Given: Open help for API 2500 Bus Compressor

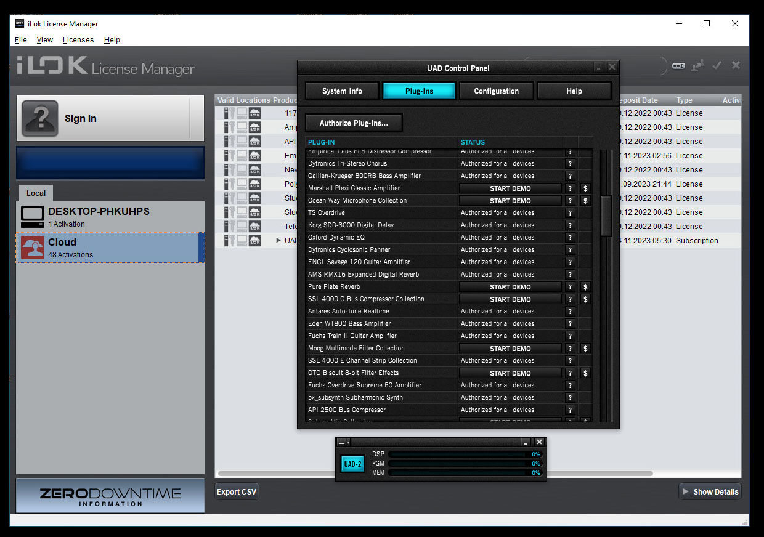Looking at the screenshot, I should [570, 410].
